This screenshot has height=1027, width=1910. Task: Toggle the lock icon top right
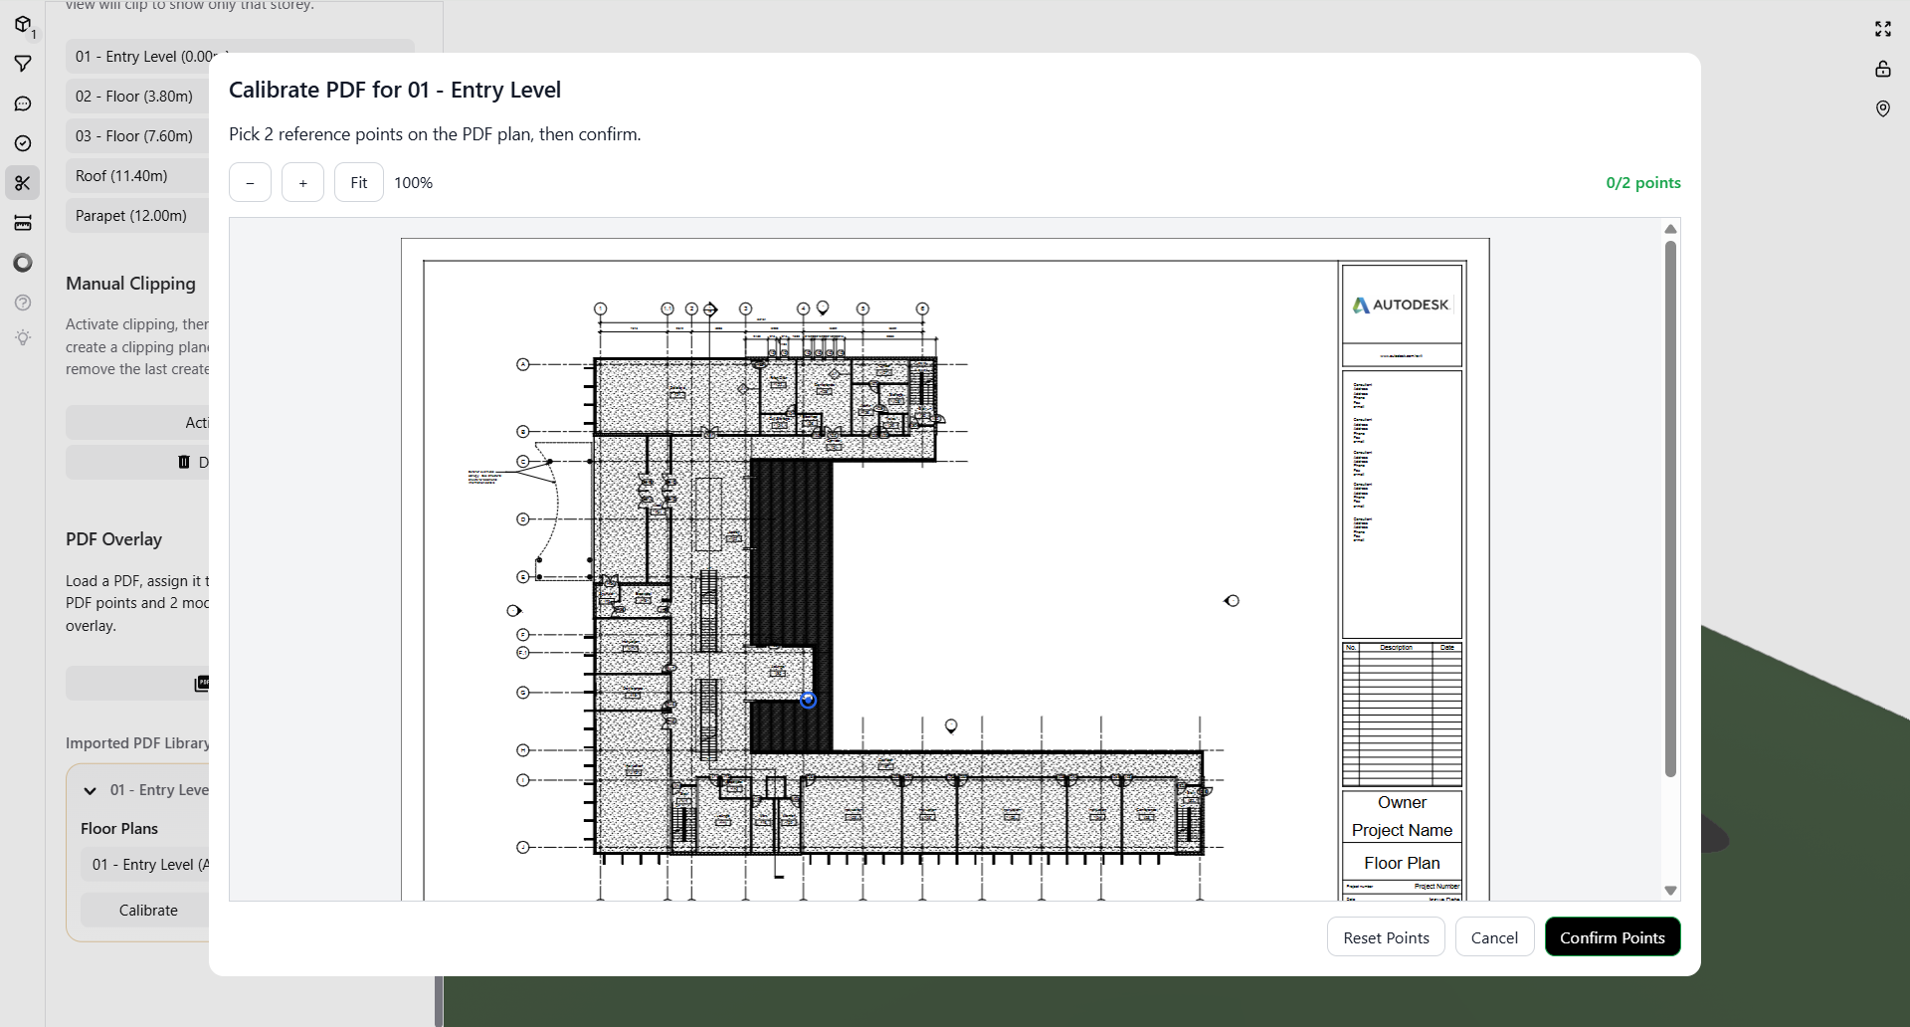(x=1883, y=69)
